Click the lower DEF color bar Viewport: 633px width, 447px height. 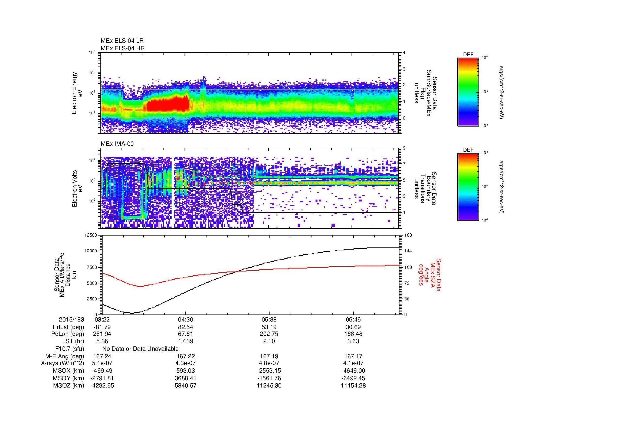click(468, 187)
